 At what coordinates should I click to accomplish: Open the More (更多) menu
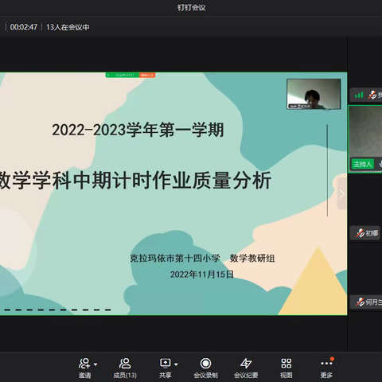[x=326, y=367]
